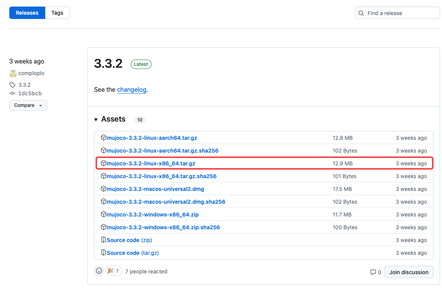
Task: Click the 12.8 MB size value
Action: (343, 138)
